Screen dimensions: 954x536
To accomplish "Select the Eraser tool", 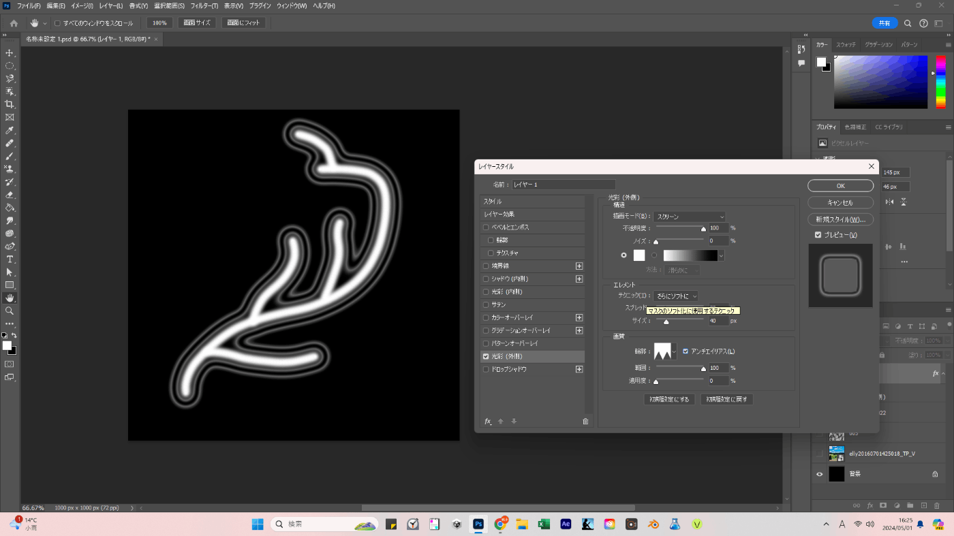I will (x=10, y=195).
